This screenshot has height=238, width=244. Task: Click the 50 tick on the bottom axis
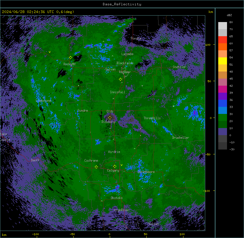pos(145,234)
